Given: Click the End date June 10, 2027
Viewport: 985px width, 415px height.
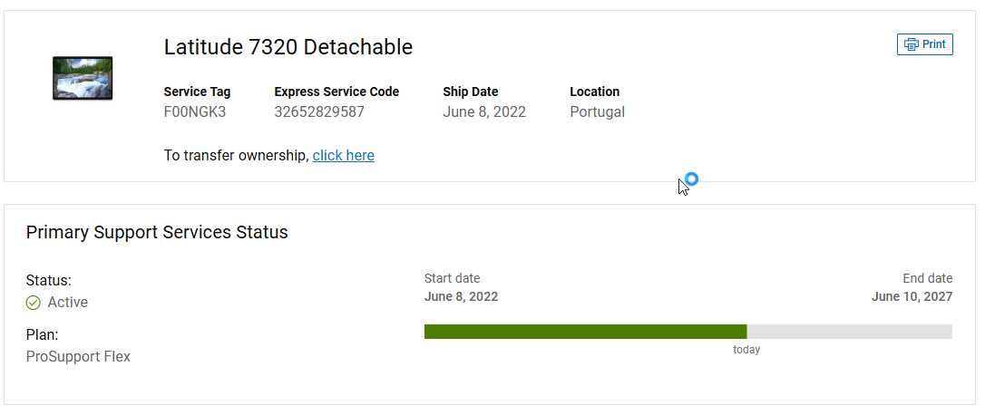Looking at the screenshot, I should coord(912,296).
